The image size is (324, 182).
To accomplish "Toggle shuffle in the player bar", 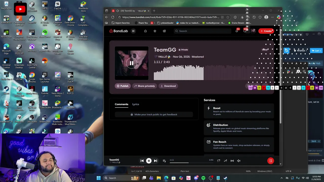I will (x=225, y=161).
